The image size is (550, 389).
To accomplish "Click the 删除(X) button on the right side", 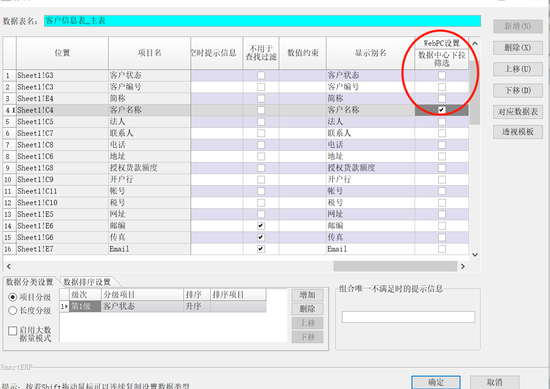I will pos(518,48).
